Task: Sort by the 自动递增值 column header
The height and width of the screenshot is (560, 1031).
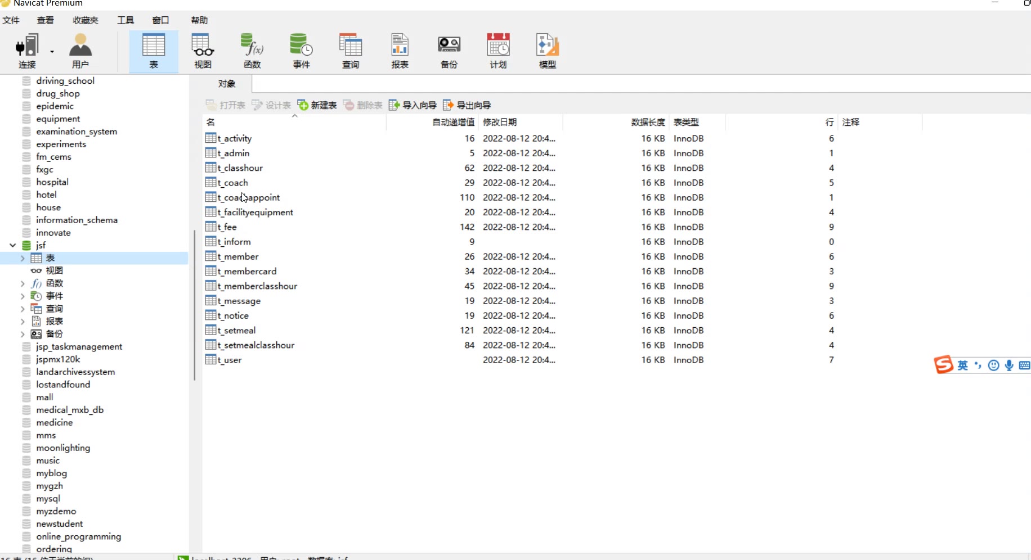Action: [432, 122]
